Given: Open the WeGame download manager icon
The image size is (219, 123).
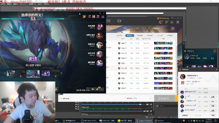Looking at the screenshot, I should [172, 22].
